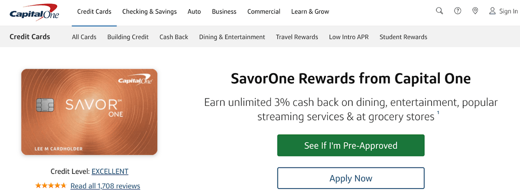Expand the Checking & Savings menu
The height and width of the screenshot is (196, 520).
coord(149,12)
